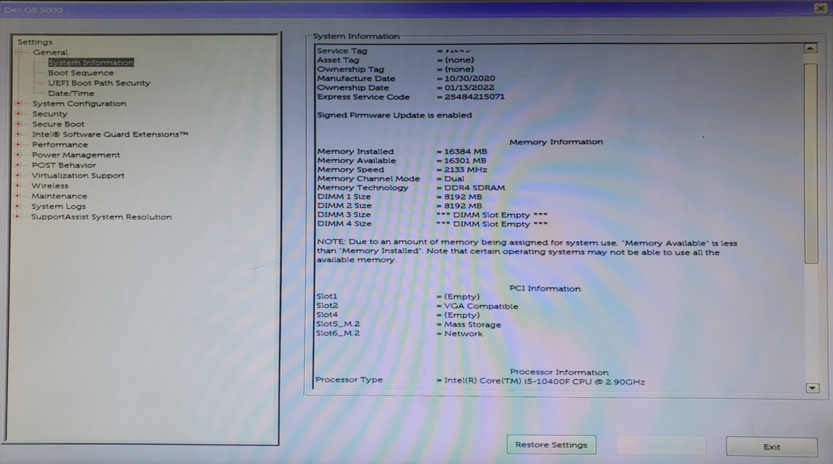The image size is (833, 464).
Task: Select Intel Software Guard Extensions label
Action: pos(110,135)
